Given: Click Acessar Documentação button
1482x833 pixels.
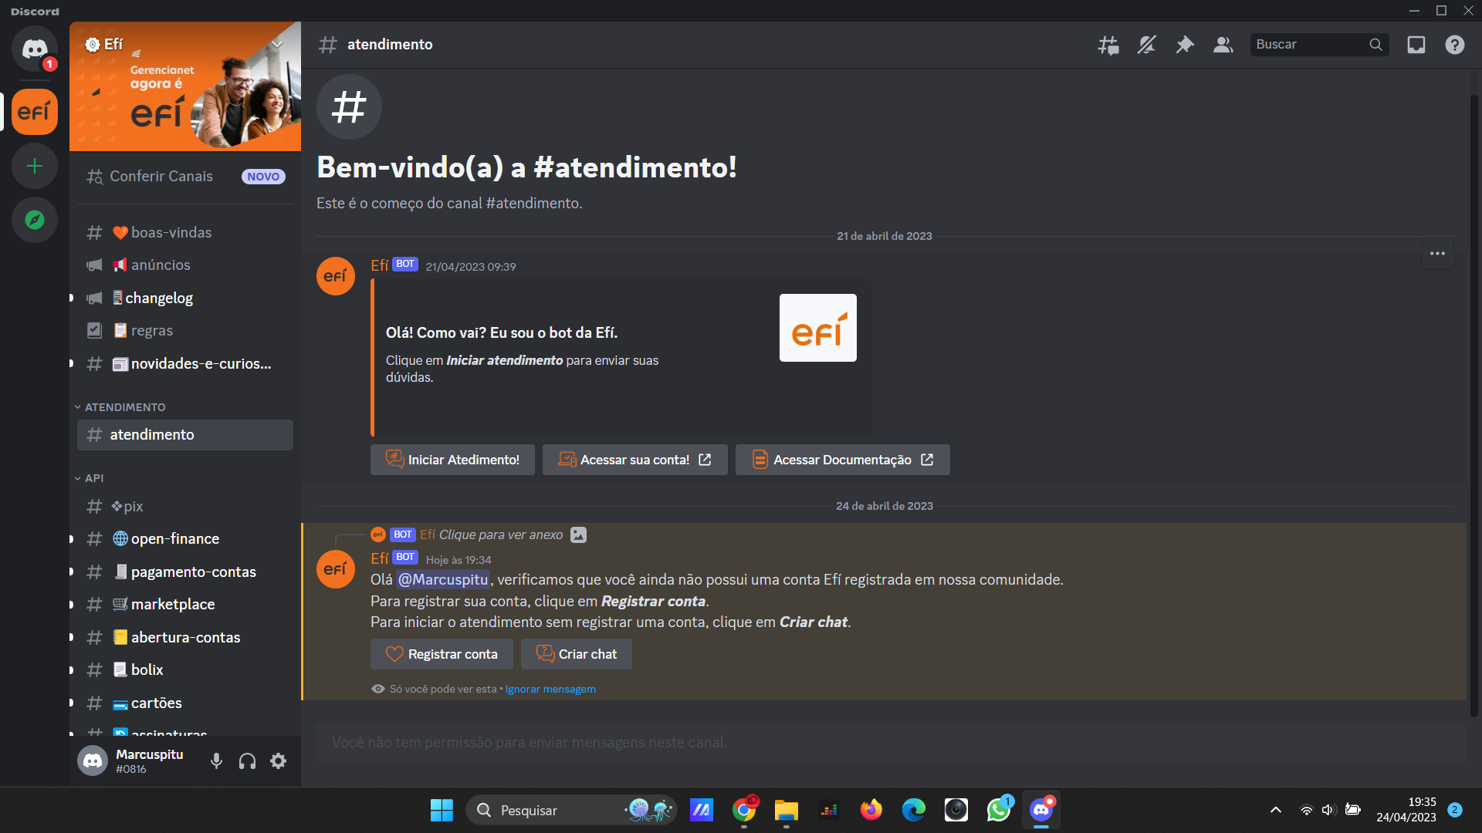Looking at the screenshot, I should click(x=842, y=460).
